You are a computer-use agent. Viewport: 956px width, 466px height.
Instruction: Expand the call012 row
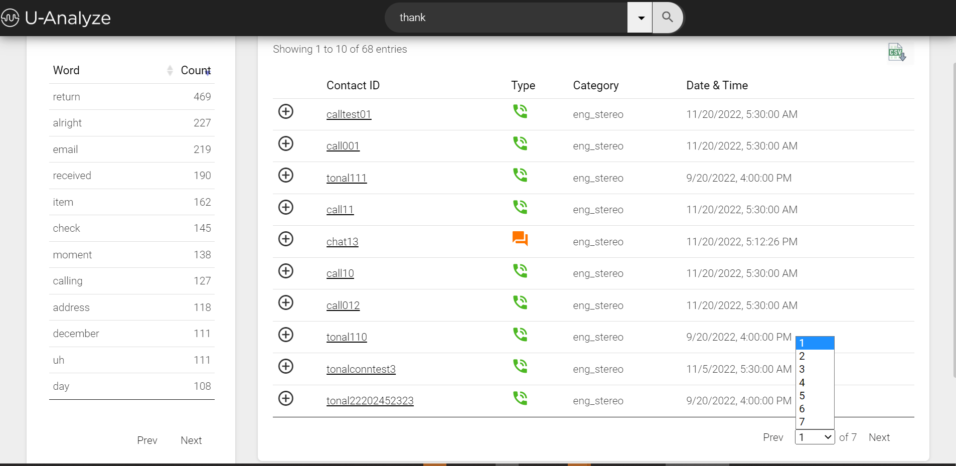coord(286,302)
